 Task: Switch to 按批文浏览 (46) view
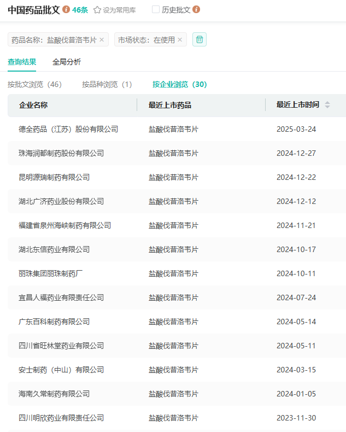[34, 84]
